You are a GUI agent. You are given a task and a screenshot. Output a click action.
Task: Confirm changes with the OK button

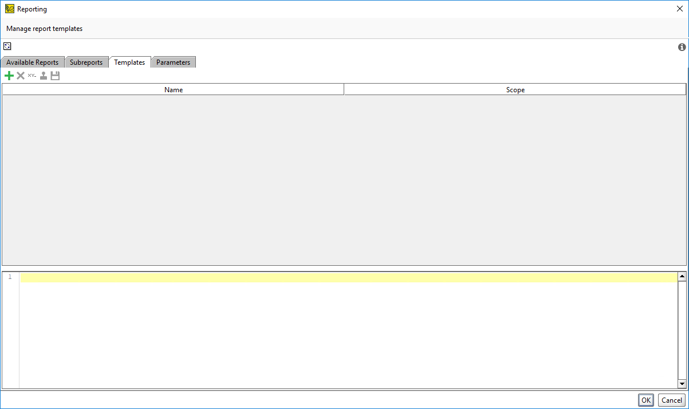[645, 400]
